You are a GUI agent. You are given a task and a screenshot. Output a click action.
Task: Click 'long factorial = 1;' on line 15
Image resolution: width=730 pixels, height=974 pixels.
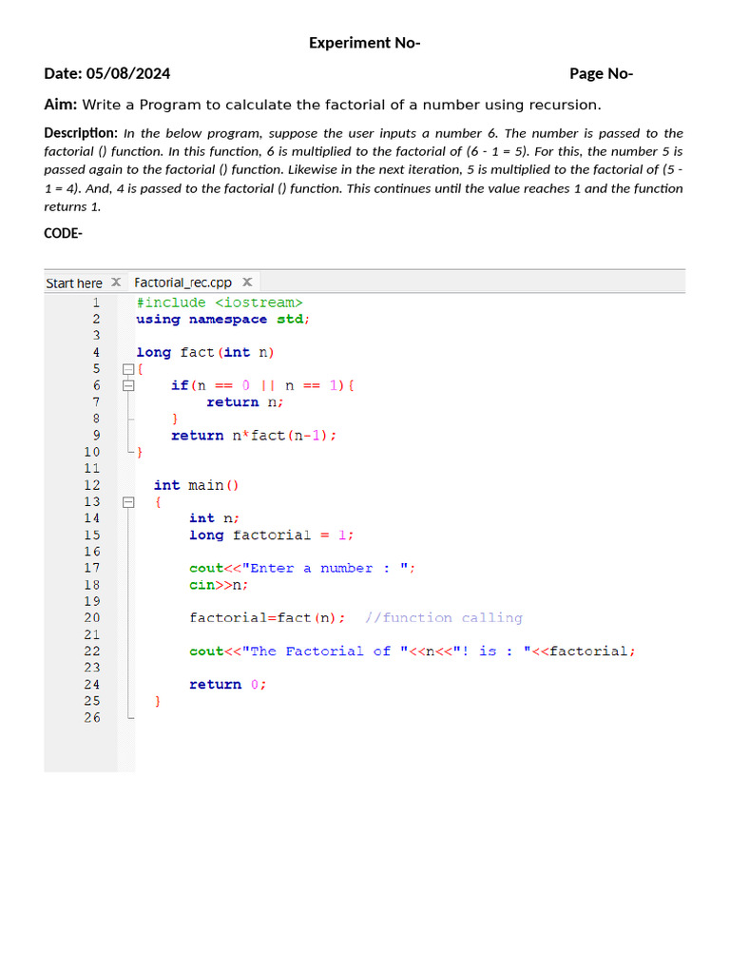pos(271,535)
